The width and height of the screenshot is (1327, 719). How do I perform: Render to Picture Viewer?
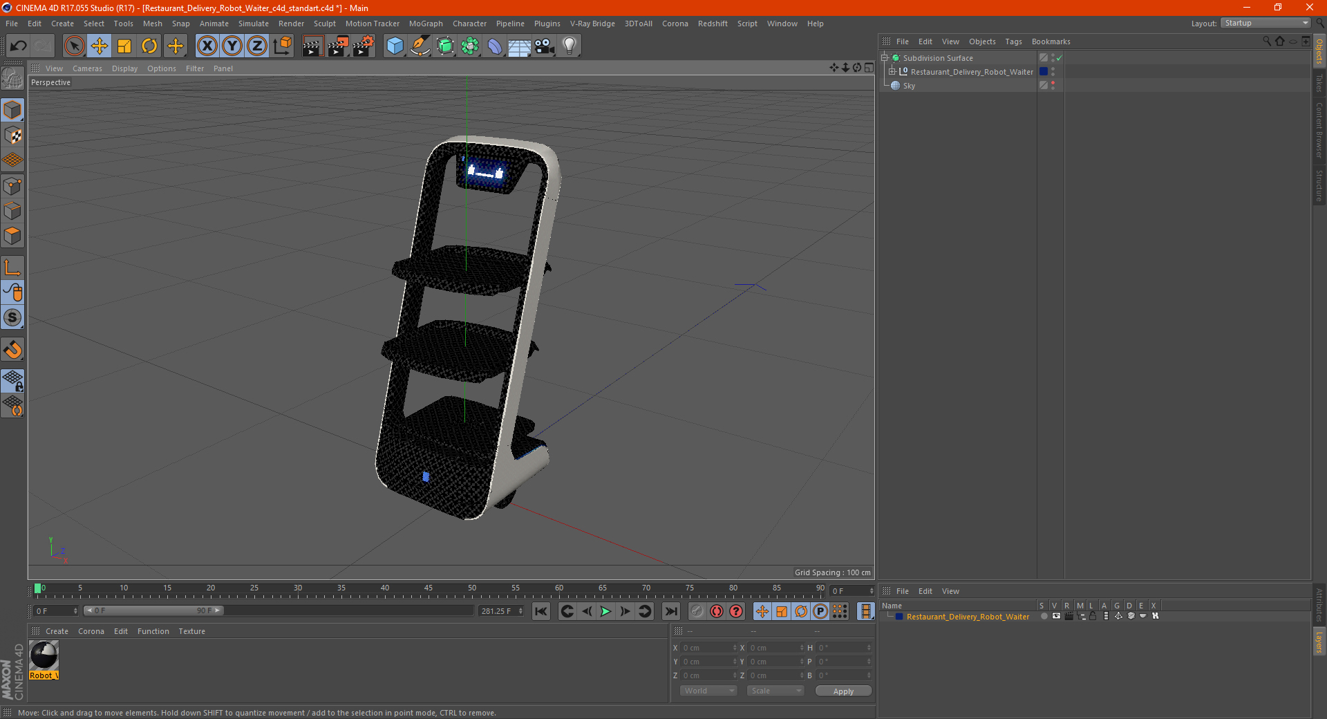click(x=338, y=46)
